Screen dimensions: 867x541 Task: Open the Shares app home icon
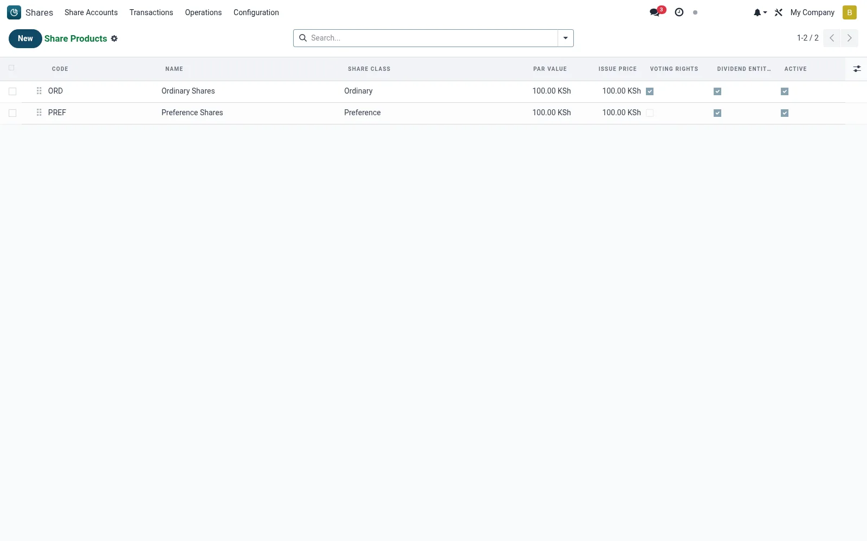[14, 12]
